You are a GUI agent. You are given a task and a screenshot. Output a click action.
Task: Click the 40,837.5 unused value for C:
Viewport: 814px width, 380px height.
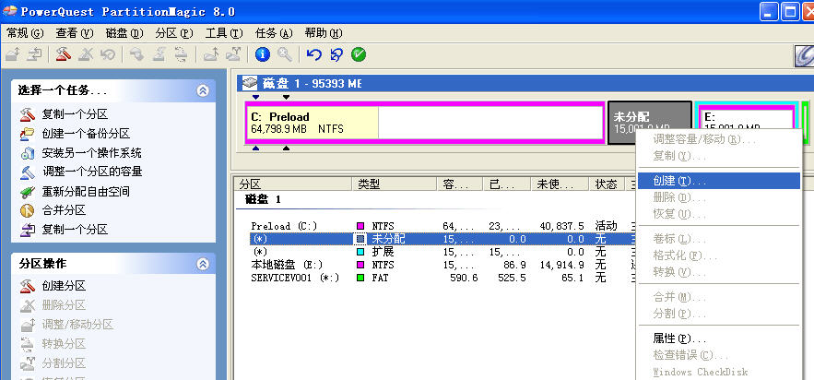560,226
